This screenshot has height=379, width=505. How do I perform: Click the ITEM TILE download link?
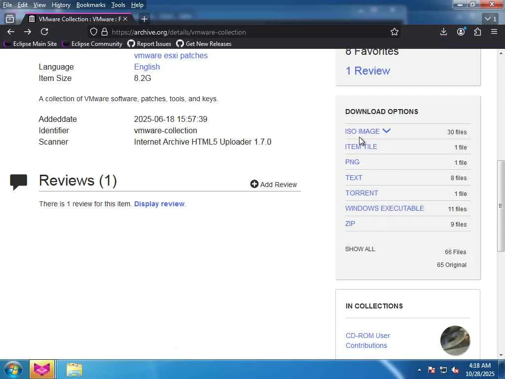pos(361,147)
